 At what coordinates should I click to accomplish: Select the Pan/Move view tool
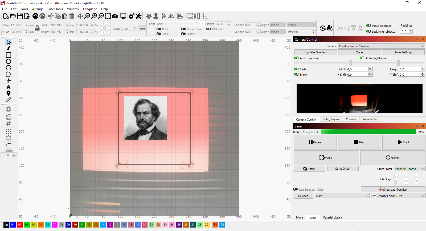(80, 16)
